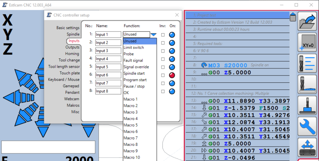Image resolution: width=319 pixels, height=161 pixels.
Task: Click the retract arrow icon on line 19
Action: click(204, 144)
